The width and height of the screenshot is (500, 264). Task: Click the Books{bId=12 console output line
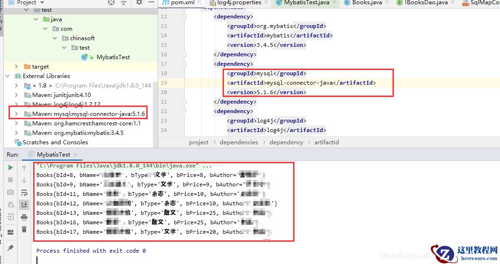pos(157,203)
